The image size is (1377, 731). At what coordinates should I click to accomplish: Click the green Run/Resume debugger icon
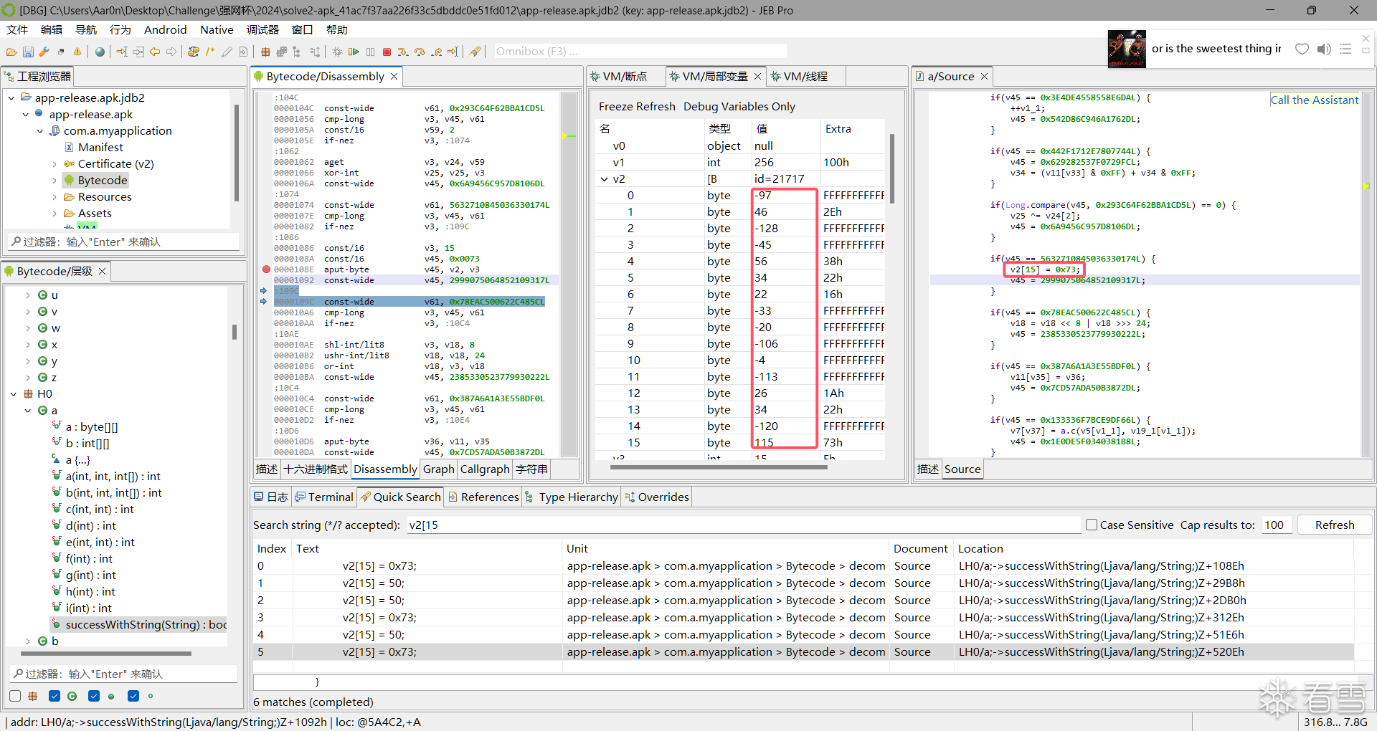[354, 52]
